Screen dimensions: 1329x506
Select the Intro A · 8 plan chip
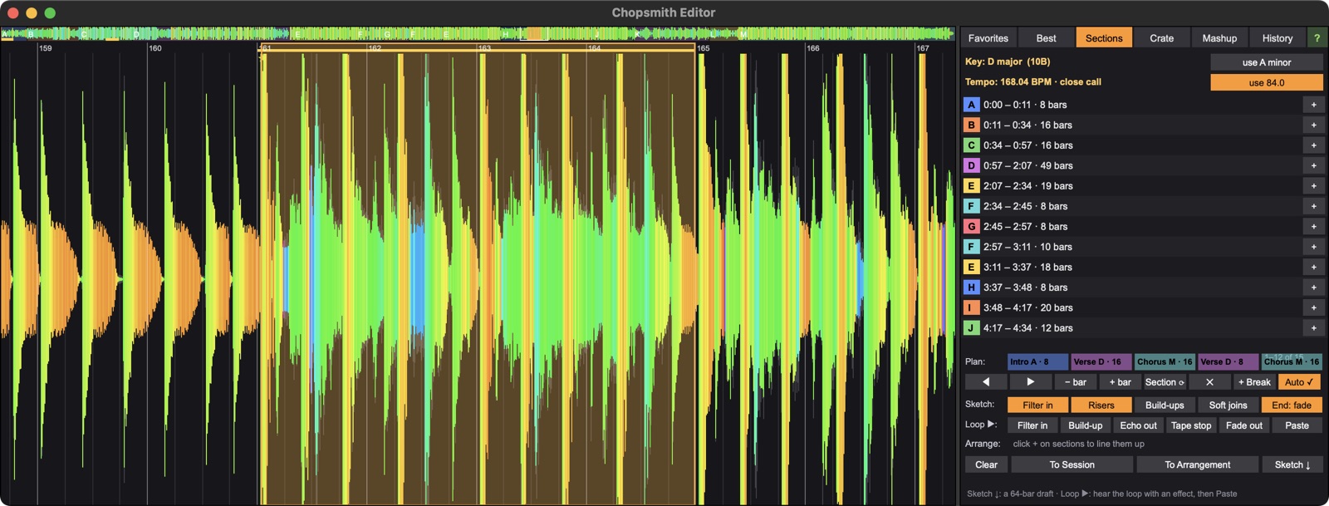1037,361
